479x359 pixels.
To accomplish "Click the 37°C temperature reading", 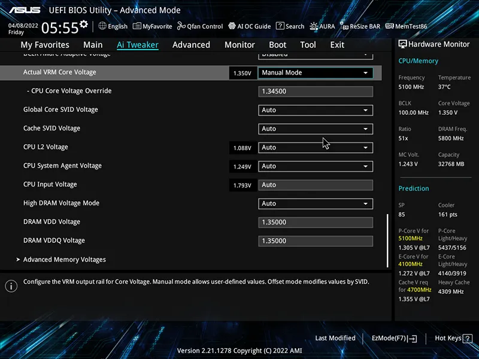I will 444,87.
